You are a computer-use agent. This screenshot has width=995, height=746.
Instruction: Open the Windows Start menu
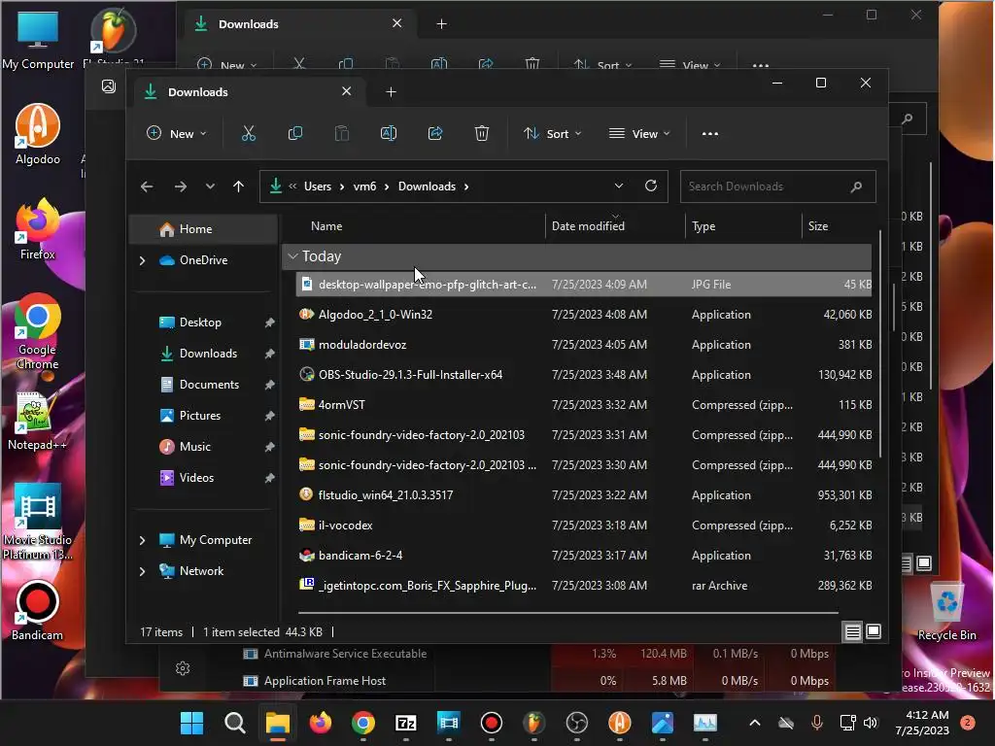point(191,723)
